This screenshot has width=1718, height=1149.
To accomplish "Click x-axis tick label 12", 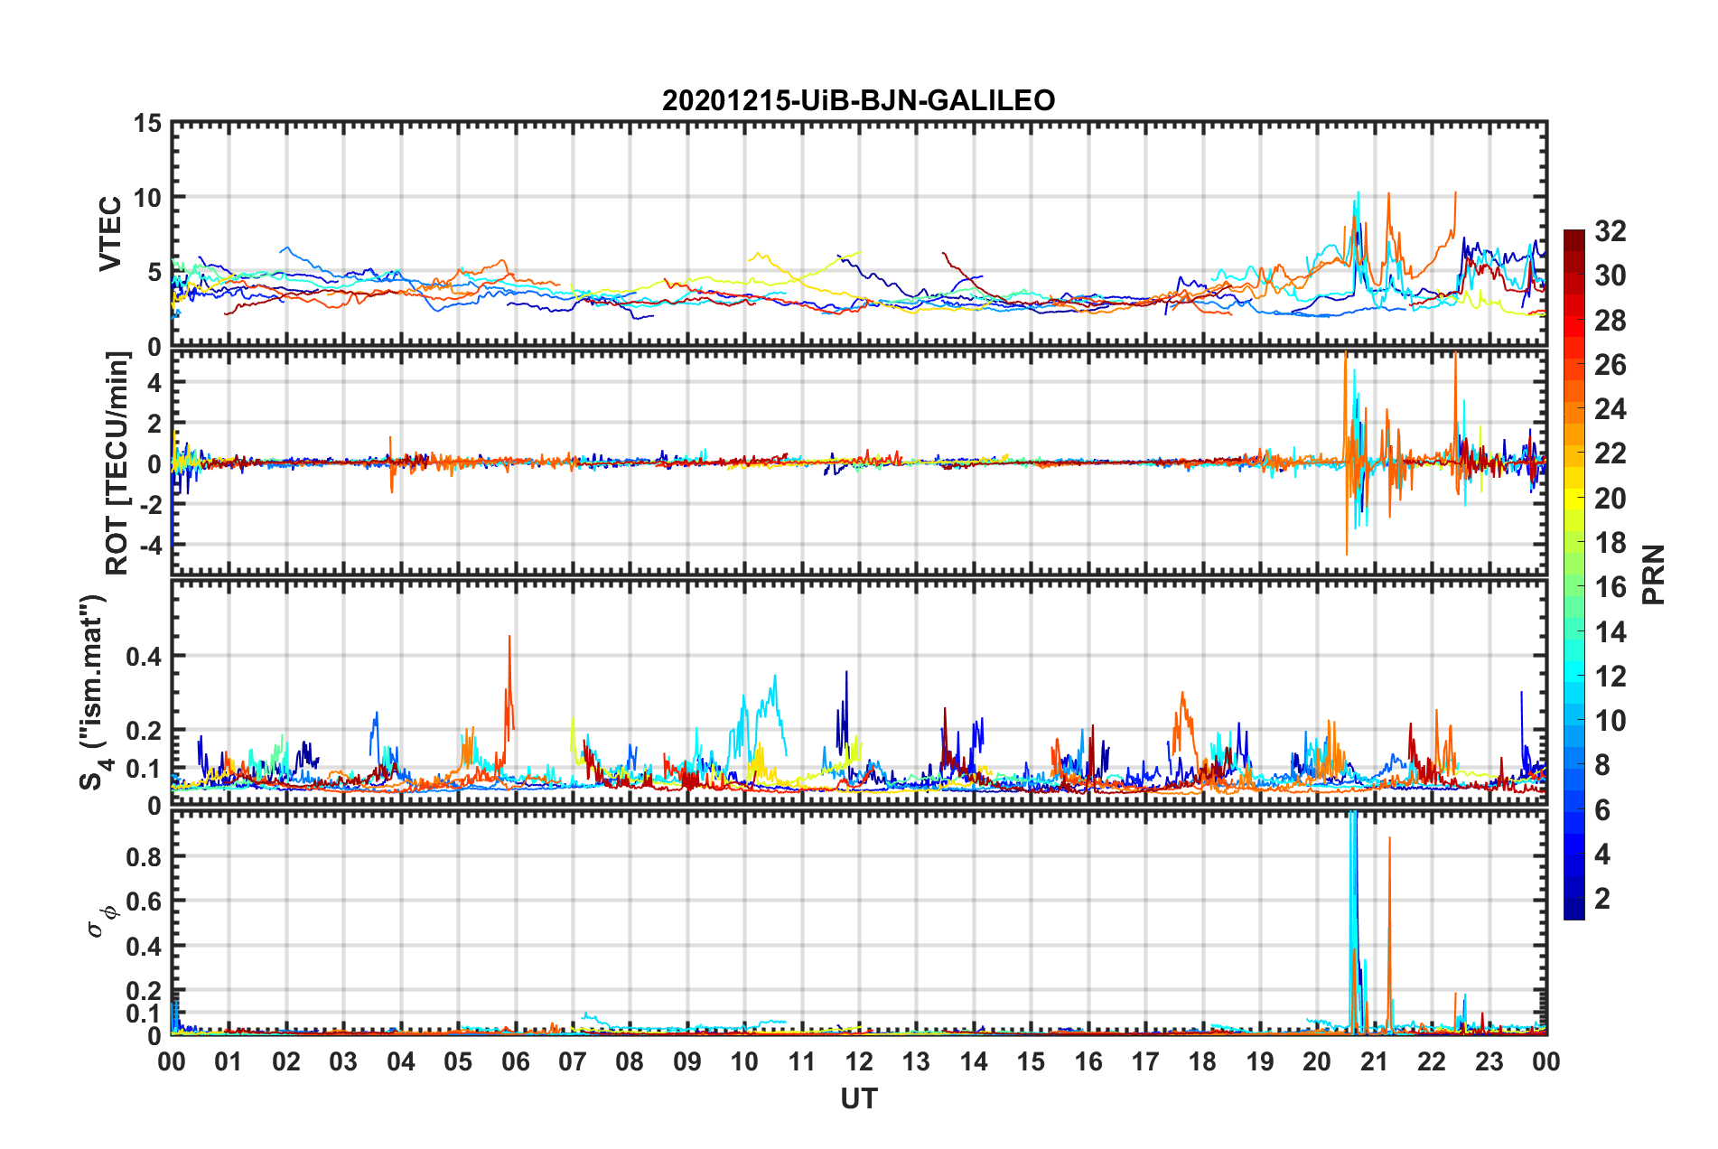I will [859, 1061].
